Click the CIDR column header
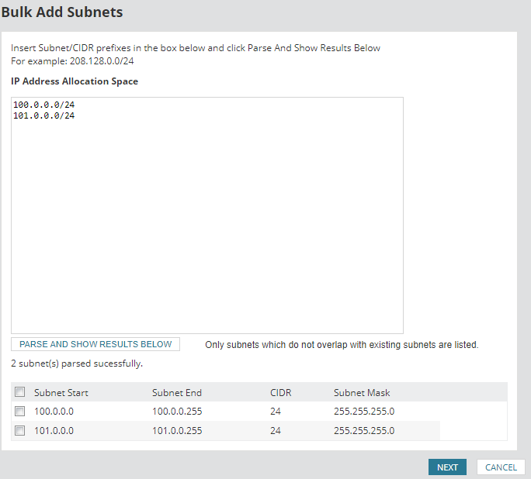The height and width of the screenshot is (479, 531). [x=280, y=392]
